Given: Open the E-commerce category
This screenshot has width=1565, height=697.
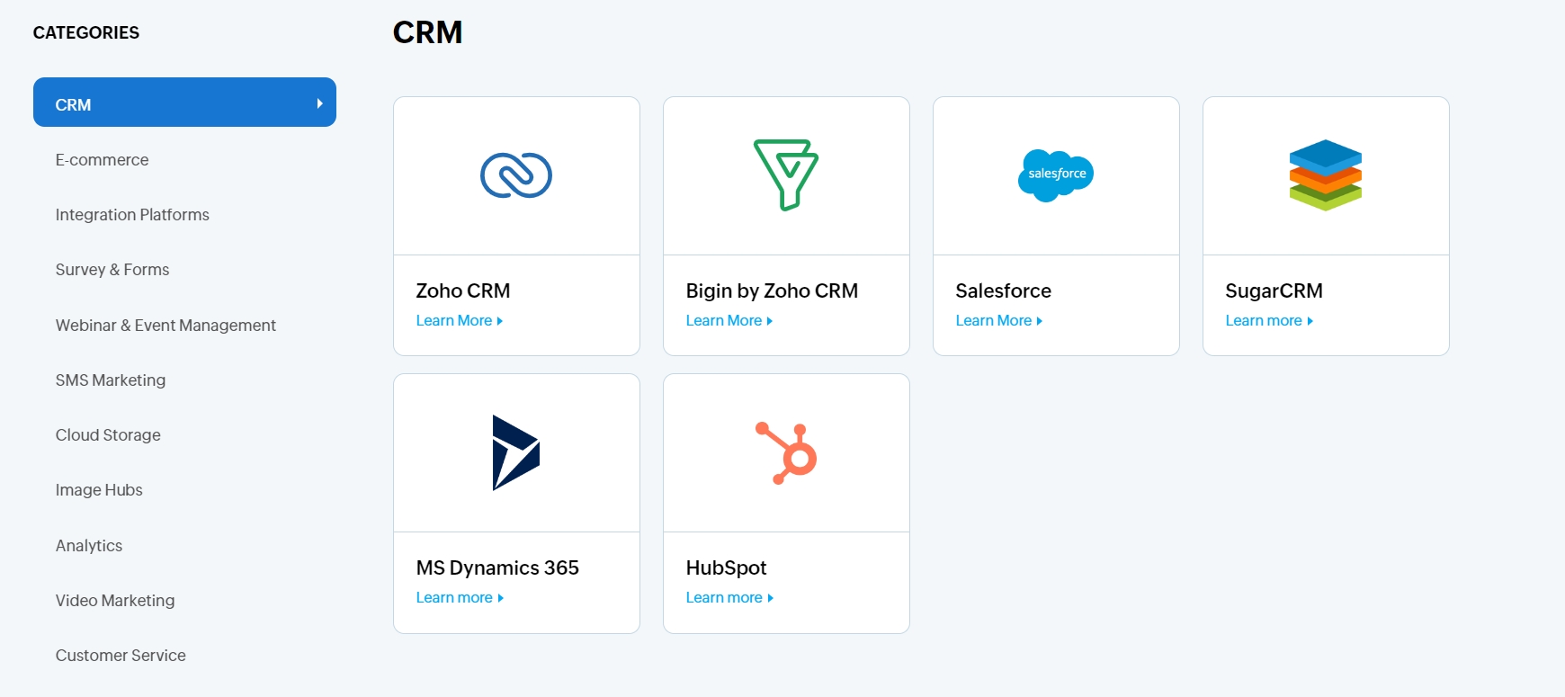Looking at the screenshot, I should [102, 160].
